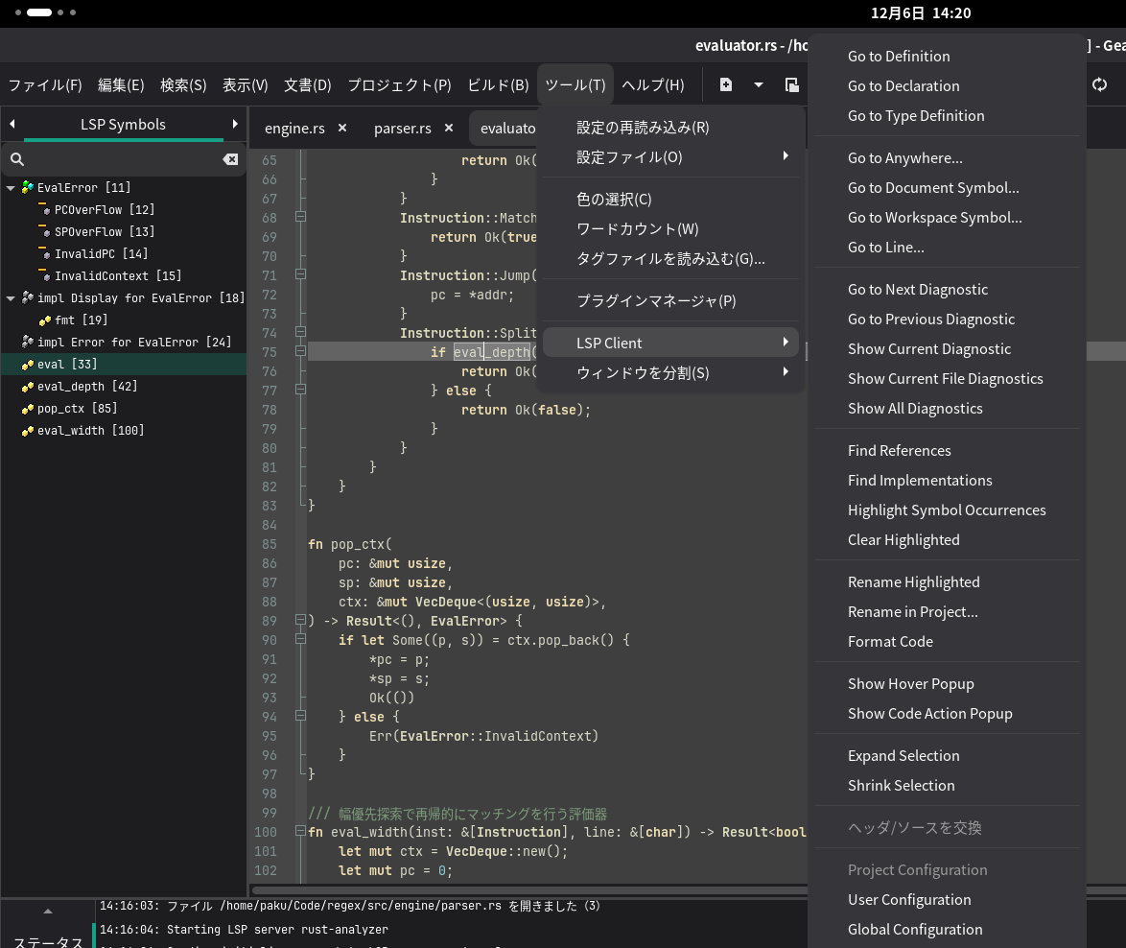The width and height of the screenshot is (1126, 948).
Task: Toggle the fold marker on line 94
Action: coord(300,717)
